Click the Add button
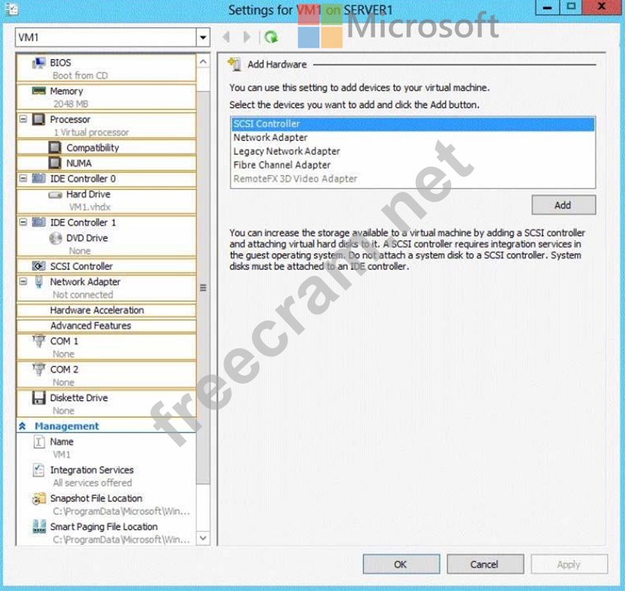 (x=563, y=205)
